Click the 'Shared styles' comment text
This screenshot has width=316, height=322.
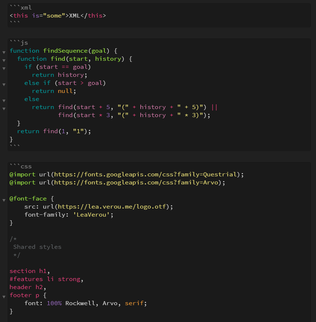click(37, 247)
